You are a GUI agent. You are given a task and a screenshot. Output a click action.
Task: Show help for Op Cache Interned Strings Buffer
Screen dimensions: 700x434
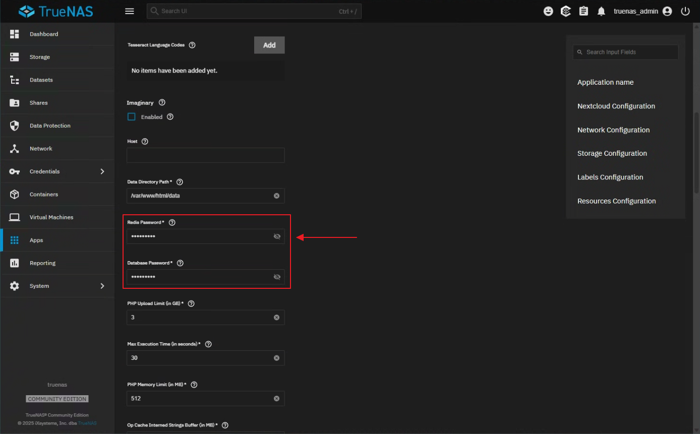[225, 425]
